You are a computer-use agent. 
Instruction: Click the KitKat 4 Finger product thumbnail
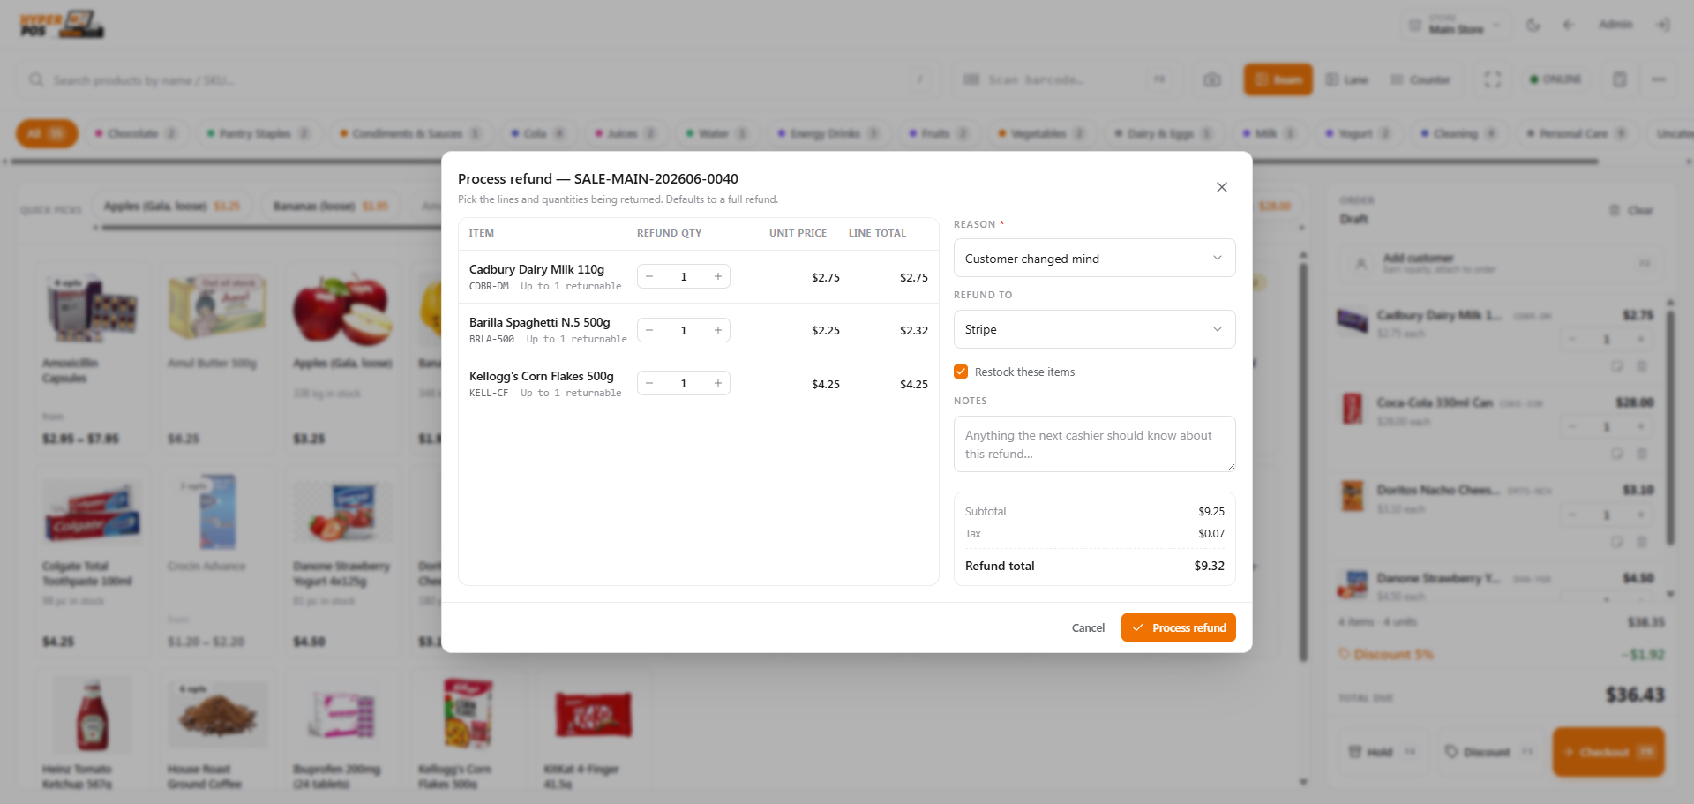[593, 713]
